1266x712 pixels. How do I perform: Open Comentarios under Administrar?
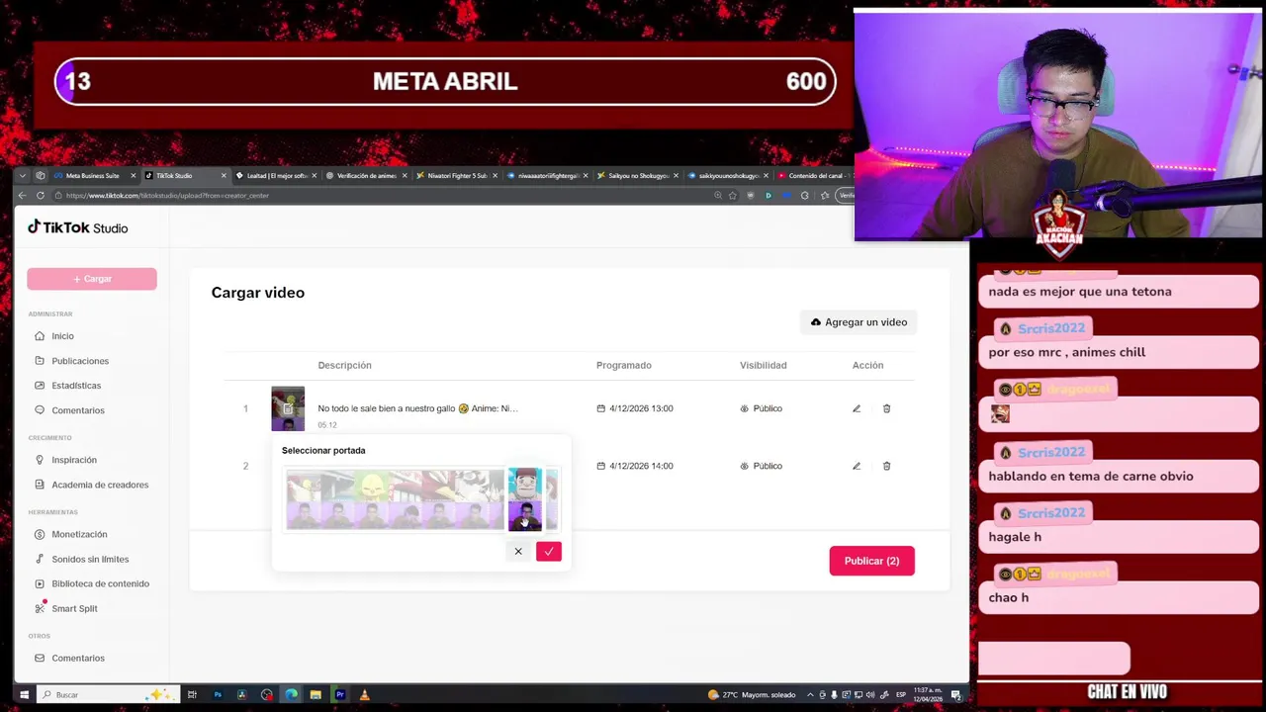pyautogui.click(x=69, y=410)
